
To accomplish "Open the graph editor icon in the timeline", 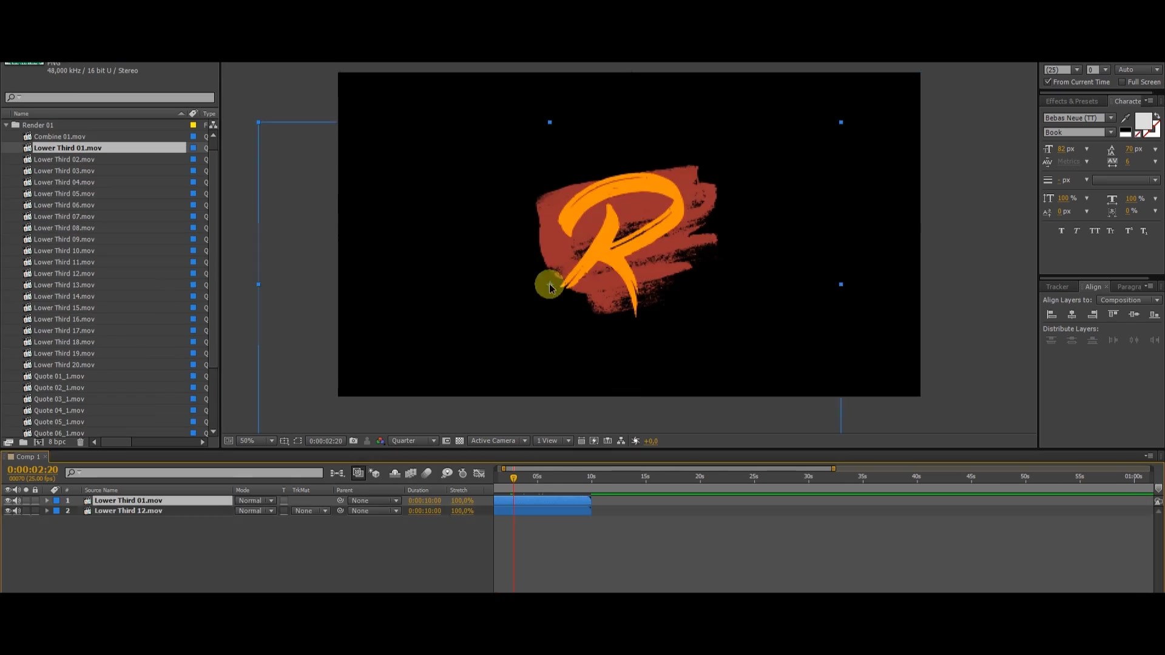I will tap(479, 473).
